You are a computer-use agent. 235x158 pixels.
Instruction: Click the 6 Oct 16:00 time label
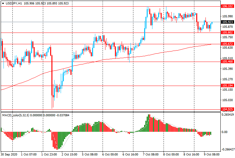pyautogui.click(x=130, y=155)
